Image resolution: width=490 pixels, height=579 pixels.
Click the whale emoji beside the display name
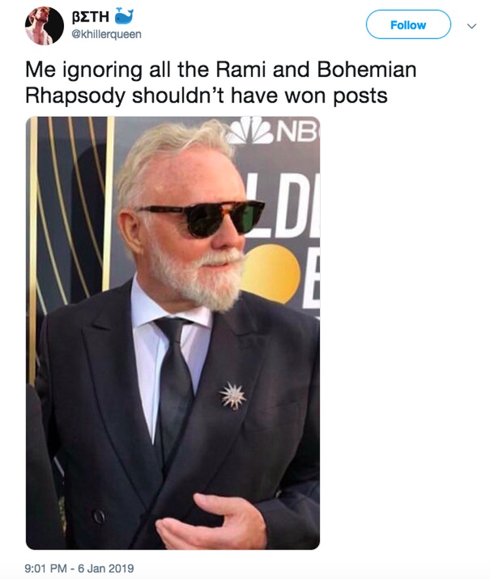(x=124, y=16)
